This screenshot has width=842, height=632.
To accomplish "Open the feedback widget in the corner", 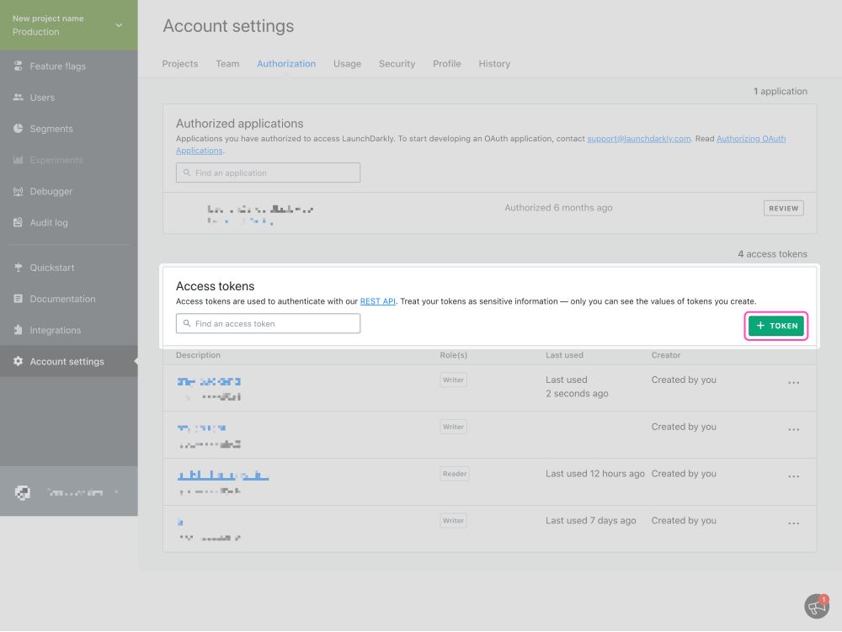I will [x=814, y=607].
